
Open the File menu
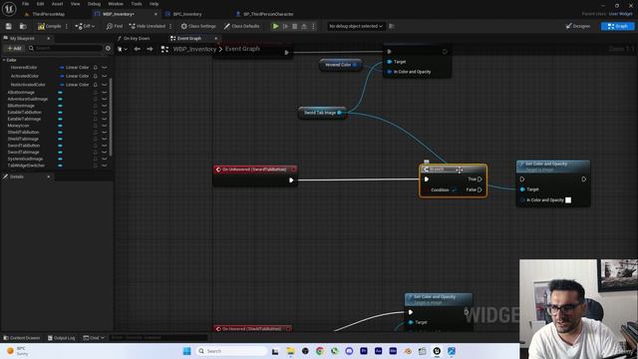point(25,4)
